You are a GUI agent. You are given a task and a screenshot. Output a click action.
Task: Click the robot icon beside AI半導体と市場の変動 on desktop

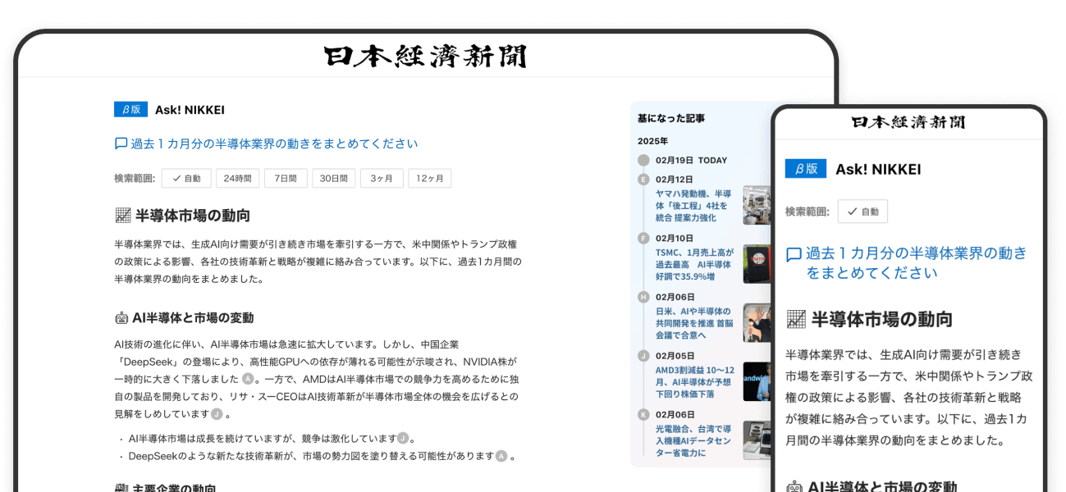(121, 317)
